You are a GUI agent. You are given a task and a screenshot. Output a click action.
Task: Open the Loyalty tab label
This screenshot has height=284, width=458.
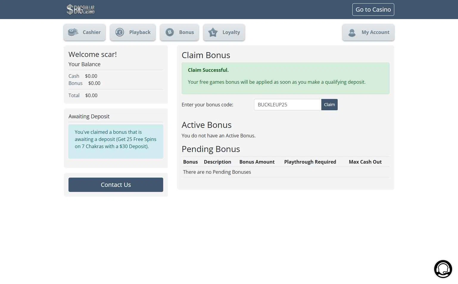[231, 32]
